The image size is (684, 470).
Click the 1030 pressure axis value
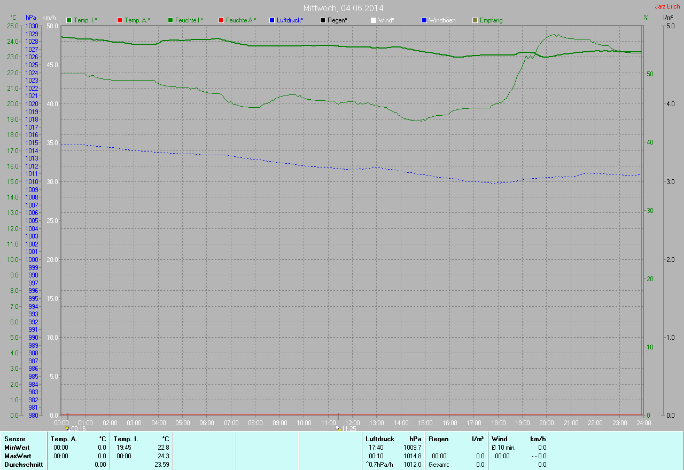click(x=32, y=26)
